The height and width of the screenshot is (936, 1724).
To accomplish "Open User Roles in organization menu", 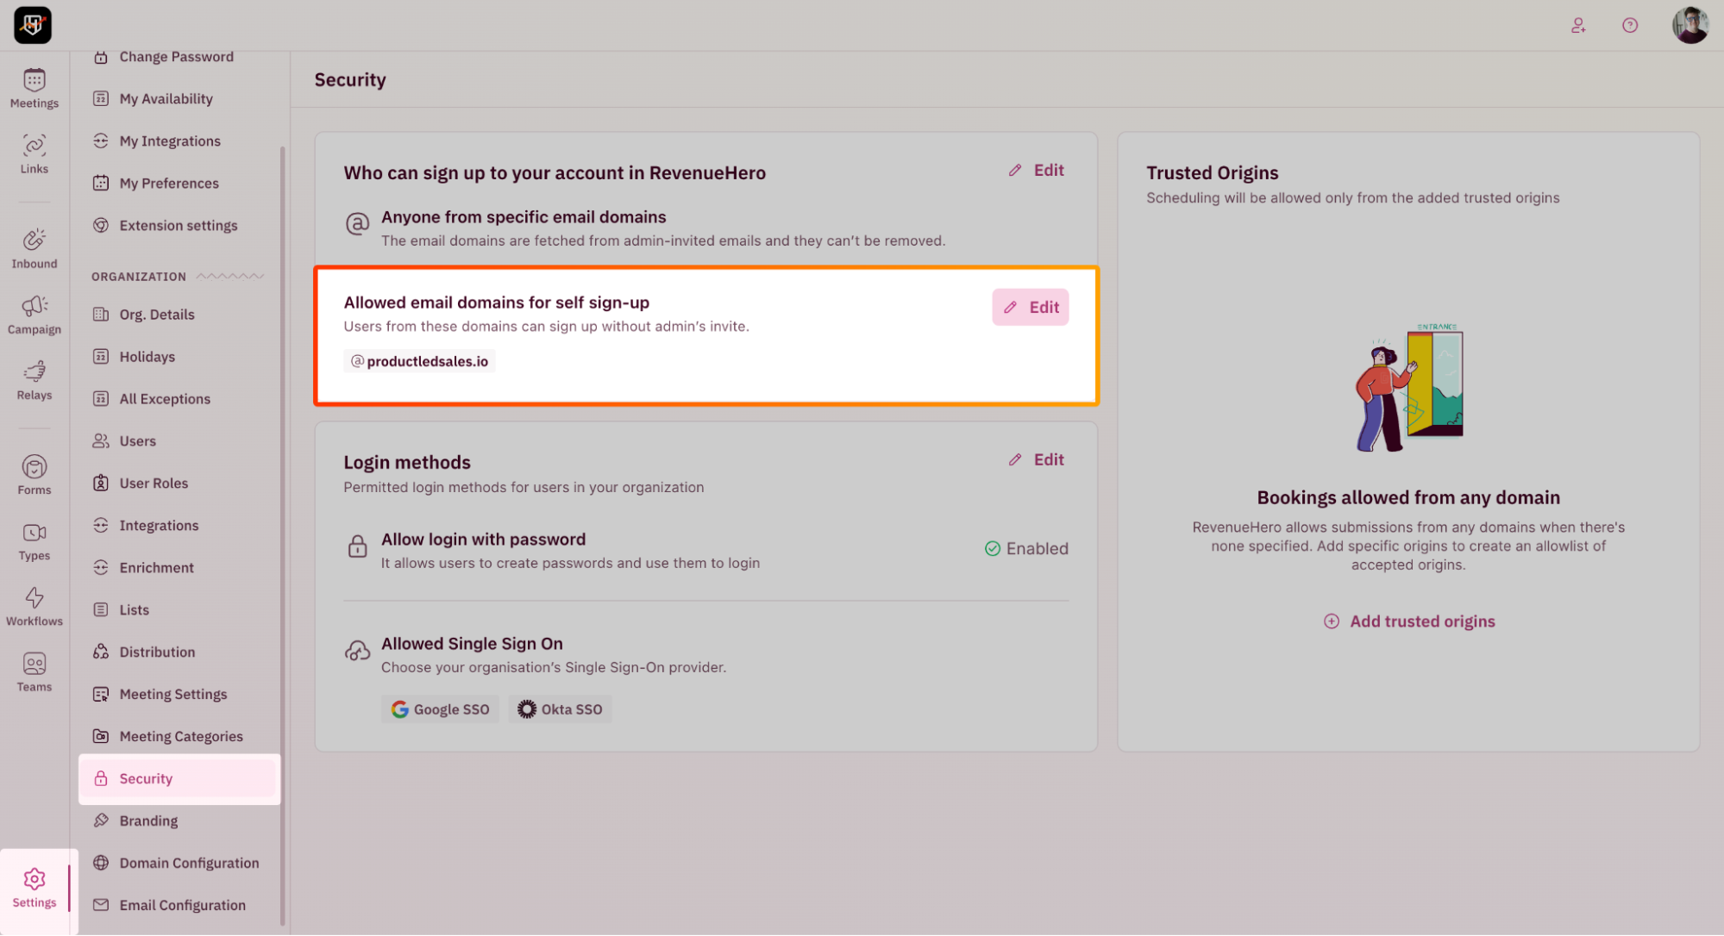I will (154, 484).
